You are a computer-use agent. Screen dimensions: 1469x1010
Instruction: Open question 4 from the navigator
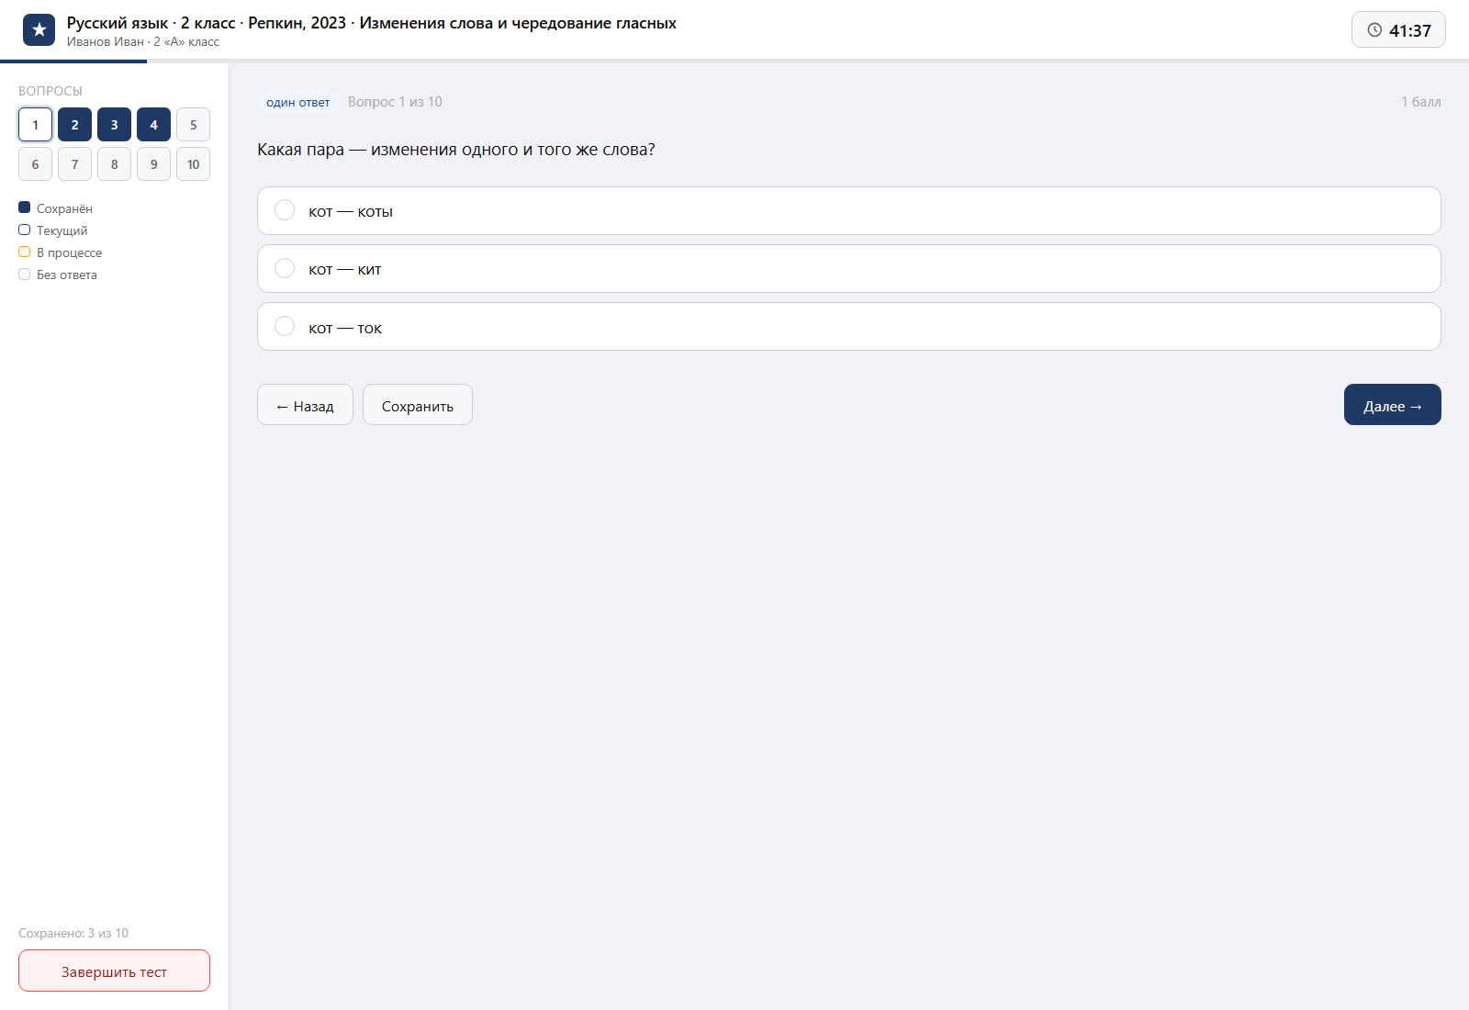153,125
